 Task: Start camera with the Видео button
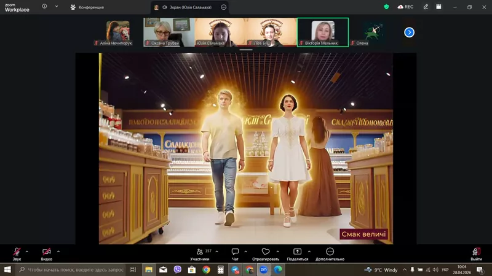47,254
